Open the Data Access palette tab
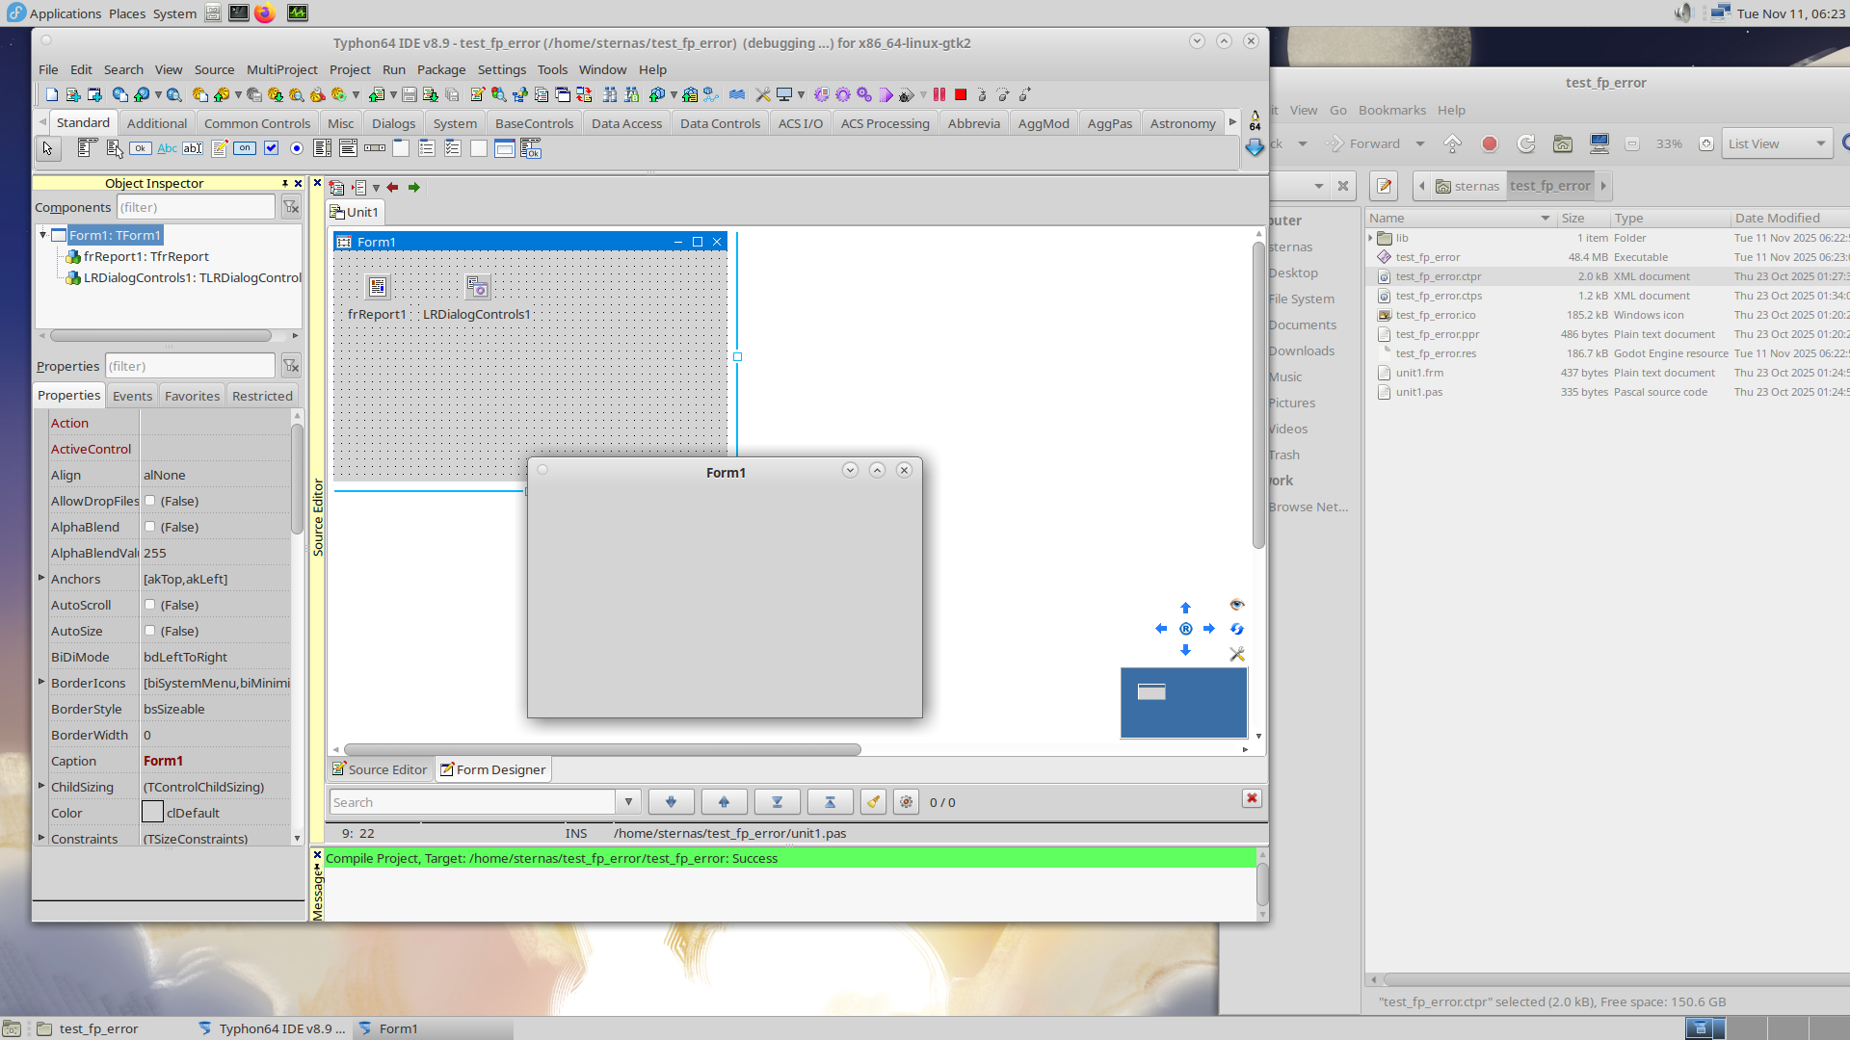This screenshot has height=1040, width=1850. click(x=626, y=123)
